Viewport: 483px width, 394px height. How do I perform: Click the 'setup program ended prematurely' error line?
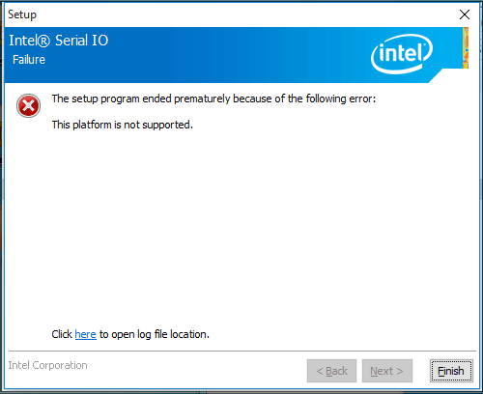click(x=213, y=98)
